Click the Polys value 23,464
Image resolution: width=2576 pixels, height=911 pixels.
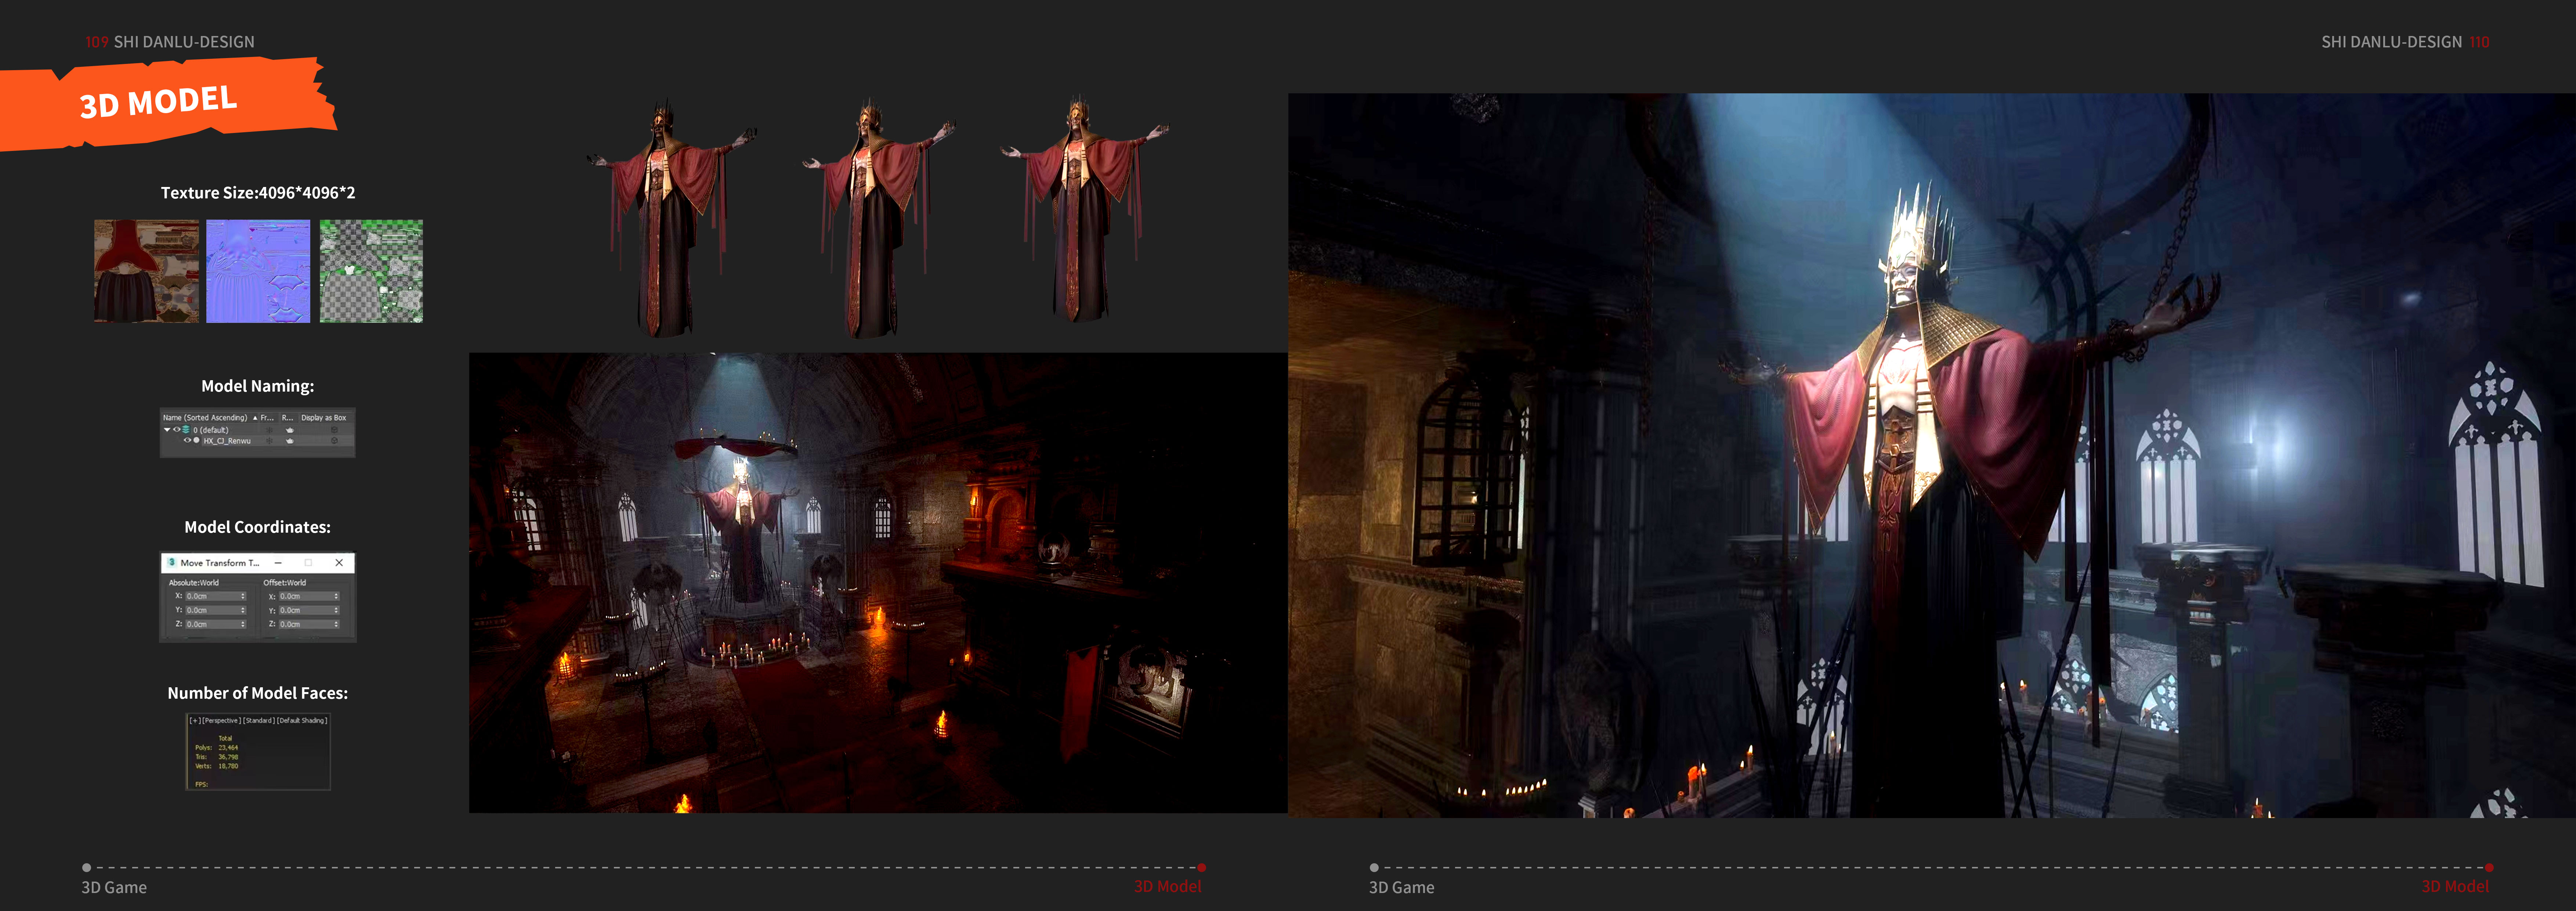228,748
